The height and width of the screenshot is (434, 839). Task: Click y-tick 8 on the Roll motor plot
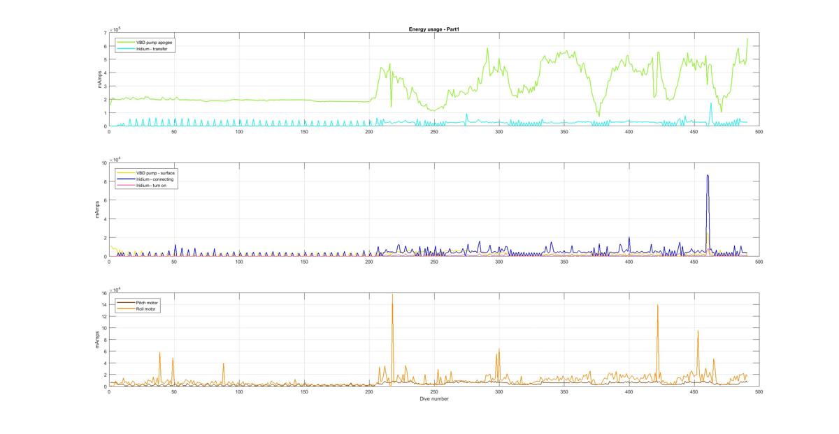(x=105, y=340)
